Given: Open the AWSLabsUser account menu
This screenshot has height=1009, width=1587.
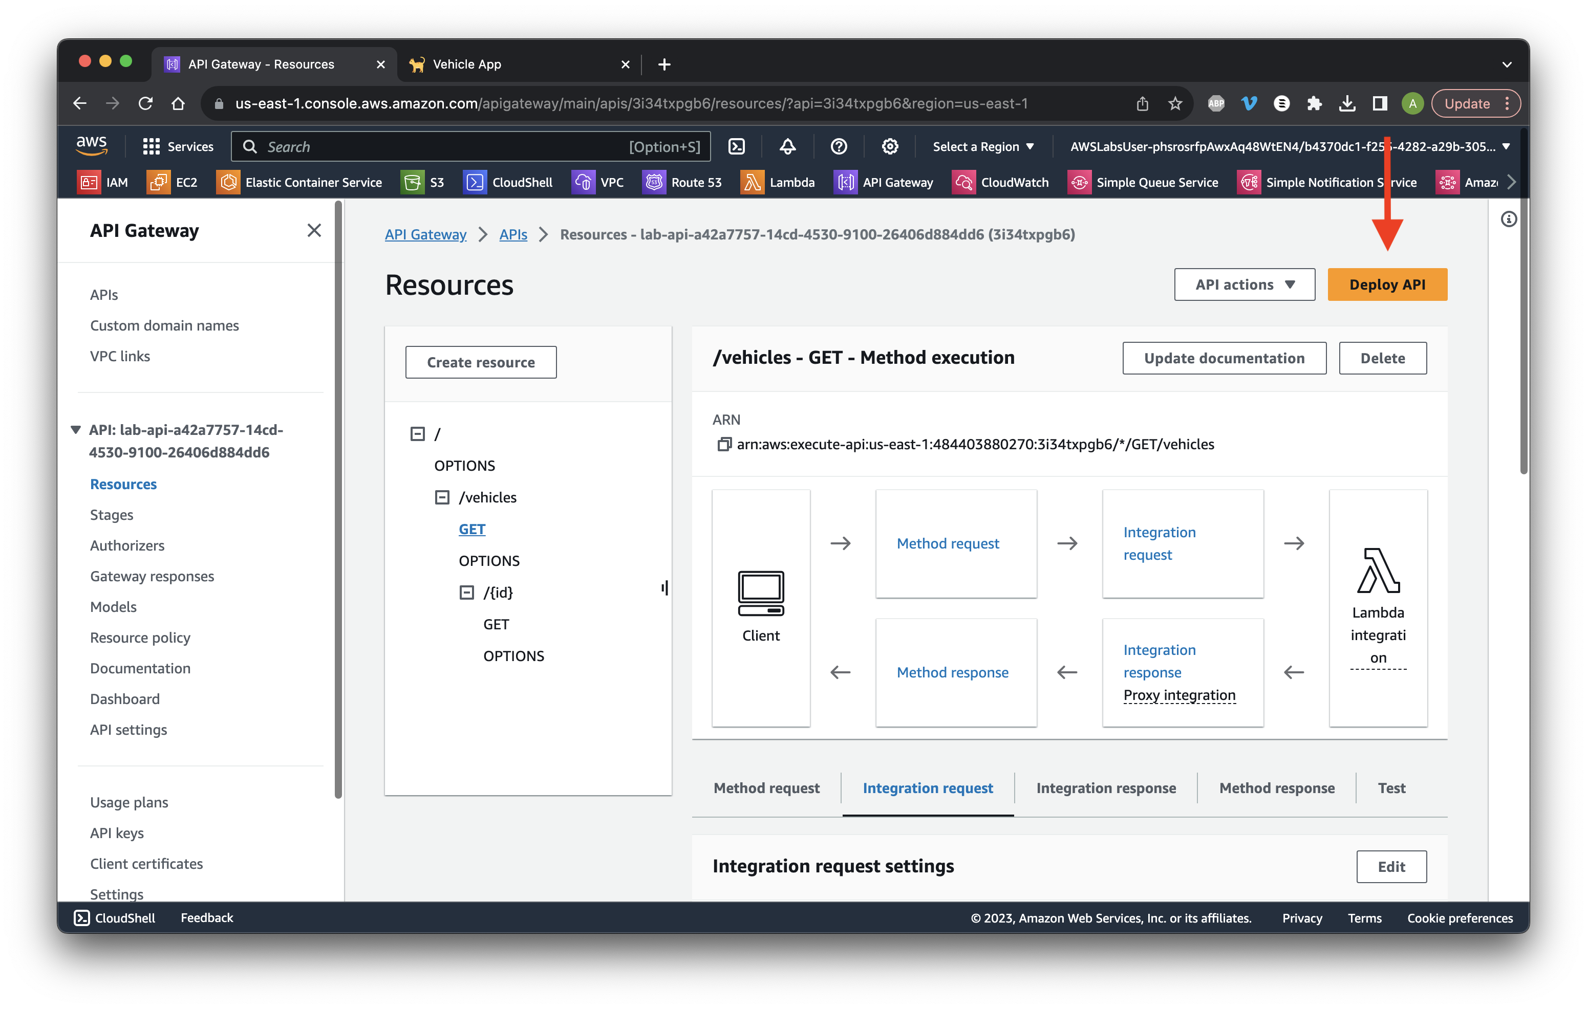Looking at the screenshot, I should (x=1290, y=146).
